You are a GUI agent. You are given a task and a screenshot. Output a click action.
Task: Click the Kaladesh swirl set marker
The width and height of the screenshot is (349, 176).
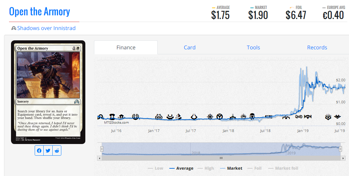coord(136,117)
